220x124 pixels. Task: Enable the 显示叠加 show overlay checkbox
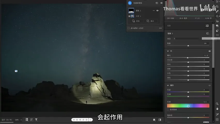click(x=129, y=28)
